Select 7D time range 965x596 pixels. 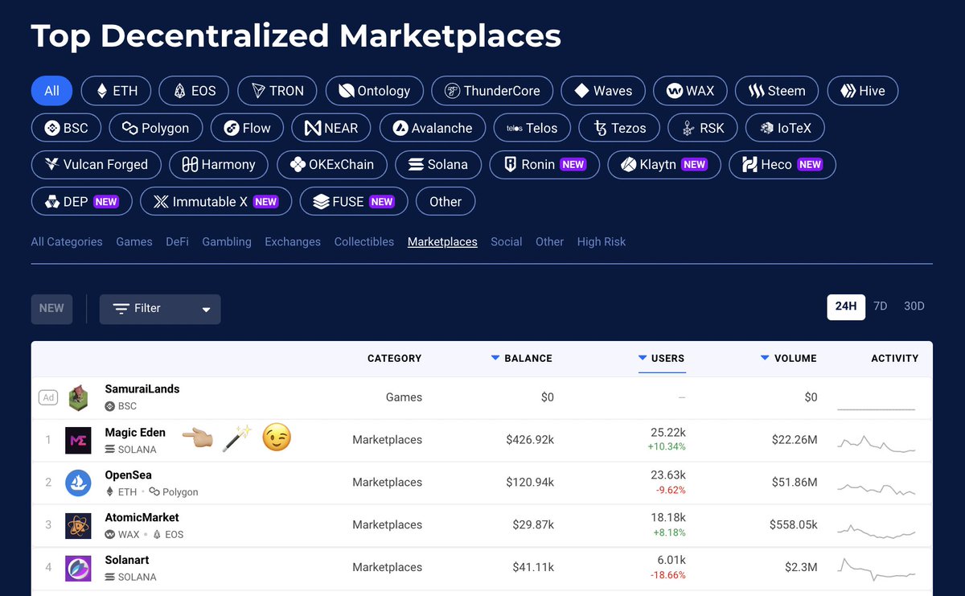pyautogui.click(x=881, y=306)
